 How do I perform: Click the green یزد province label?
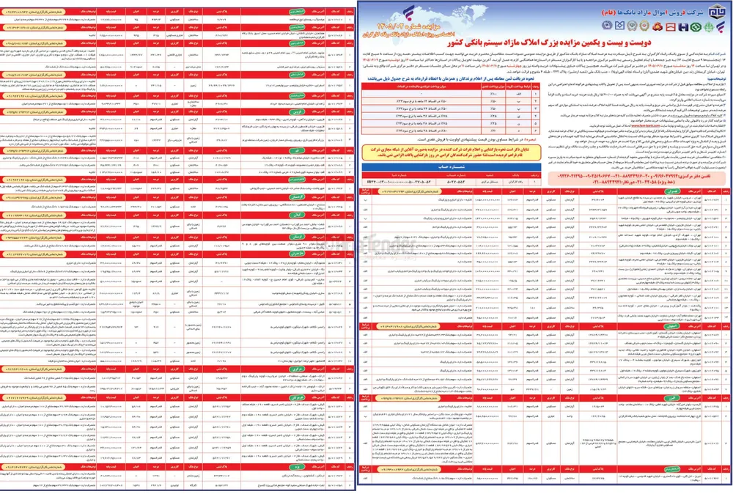[x=298, y=467]
